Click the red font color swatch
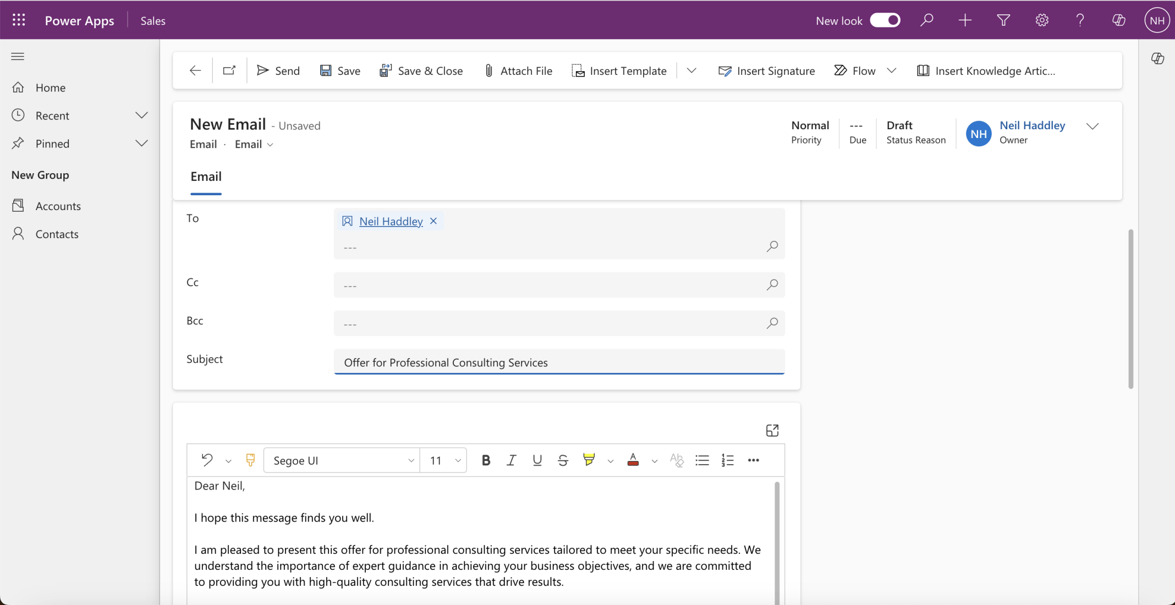This screenshot has width=1175, height=605. point(633,460)
